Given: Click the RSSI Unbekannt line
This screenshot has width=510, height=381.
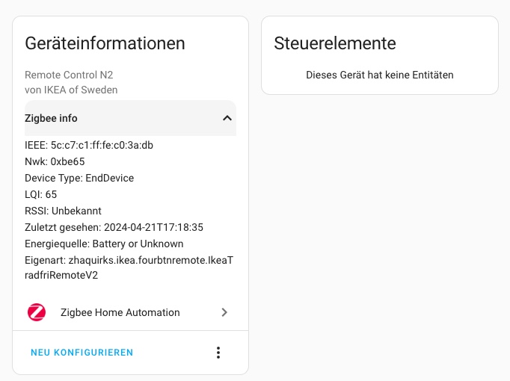Looking at the screenshot, I should [63, 211].
